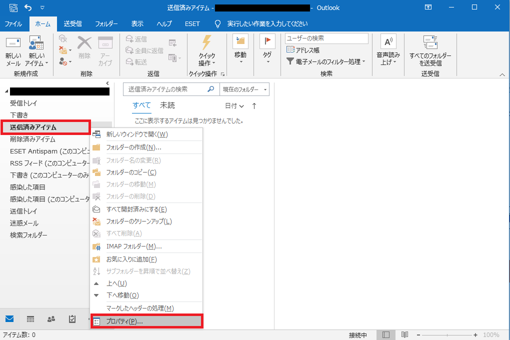This screenshot has width=510, height=340.
Task: Switch to Mail view icon
Action: pos(9,319)
